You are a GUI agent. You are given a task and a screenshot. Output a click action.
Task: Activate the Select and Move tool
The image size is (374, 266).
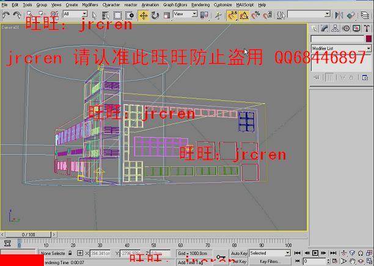144,15
